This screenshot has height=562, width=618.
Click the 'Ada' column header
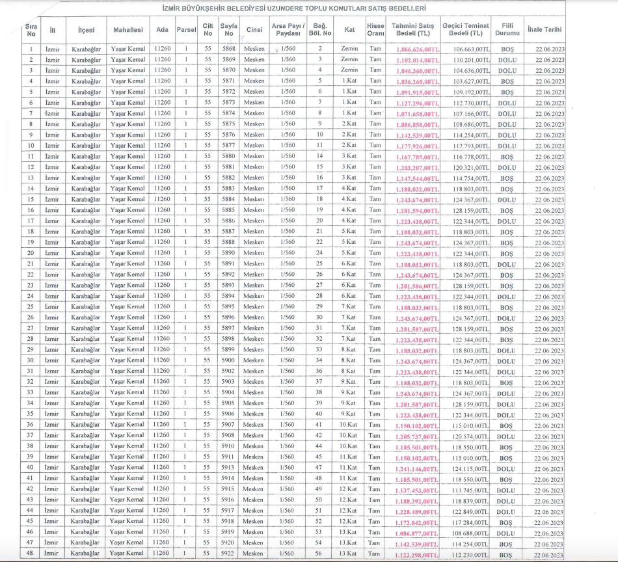click(163, 29)
